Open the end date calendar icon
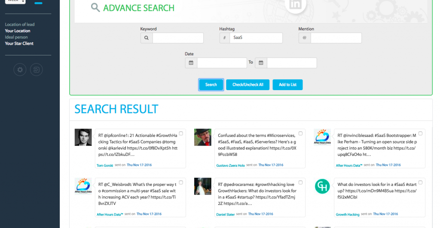 (261, 63)
